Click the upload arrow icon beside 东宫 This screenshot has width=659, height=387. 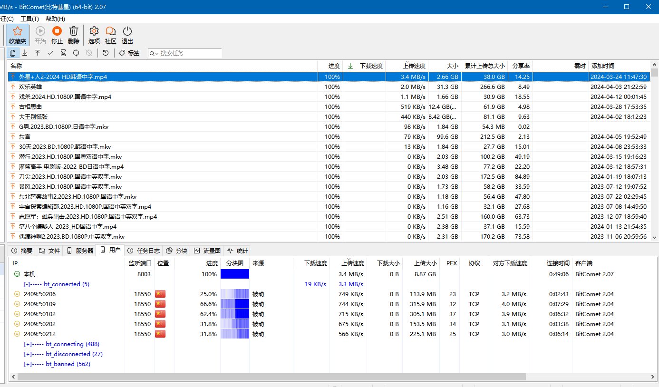click(x=13, y=137)
